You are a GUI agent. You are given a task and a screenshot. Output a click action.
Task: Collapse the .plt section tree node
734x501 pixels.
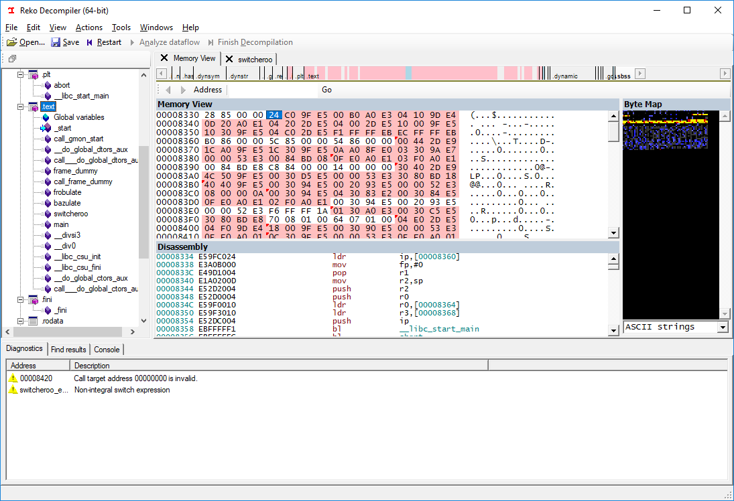pyautogui.click(x=20, y=74)
